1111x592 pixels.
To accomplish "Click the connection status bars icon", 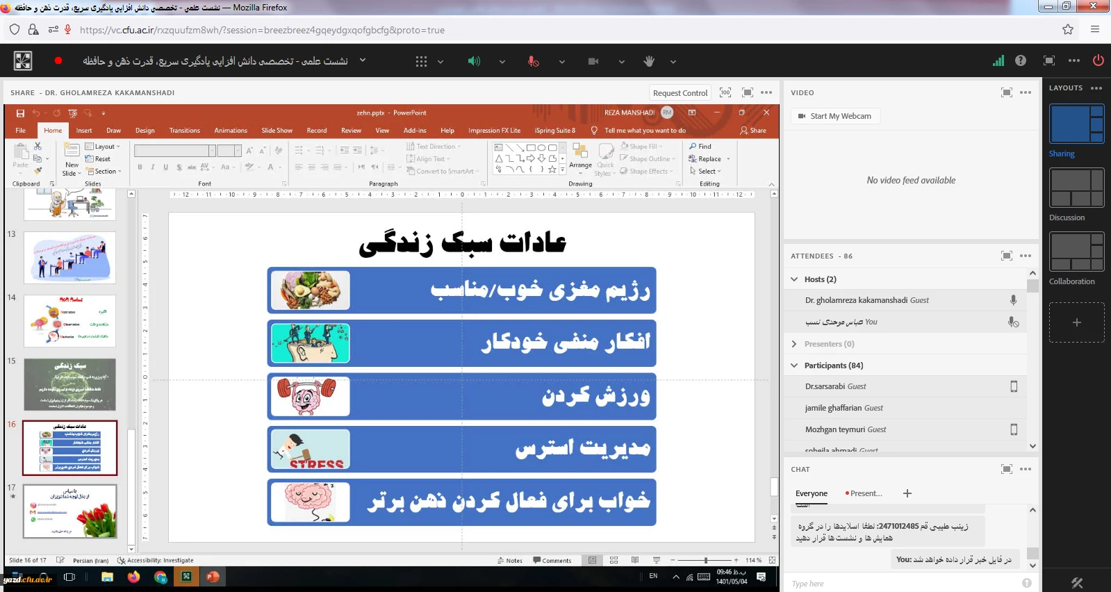I will (x=998, y=60).
